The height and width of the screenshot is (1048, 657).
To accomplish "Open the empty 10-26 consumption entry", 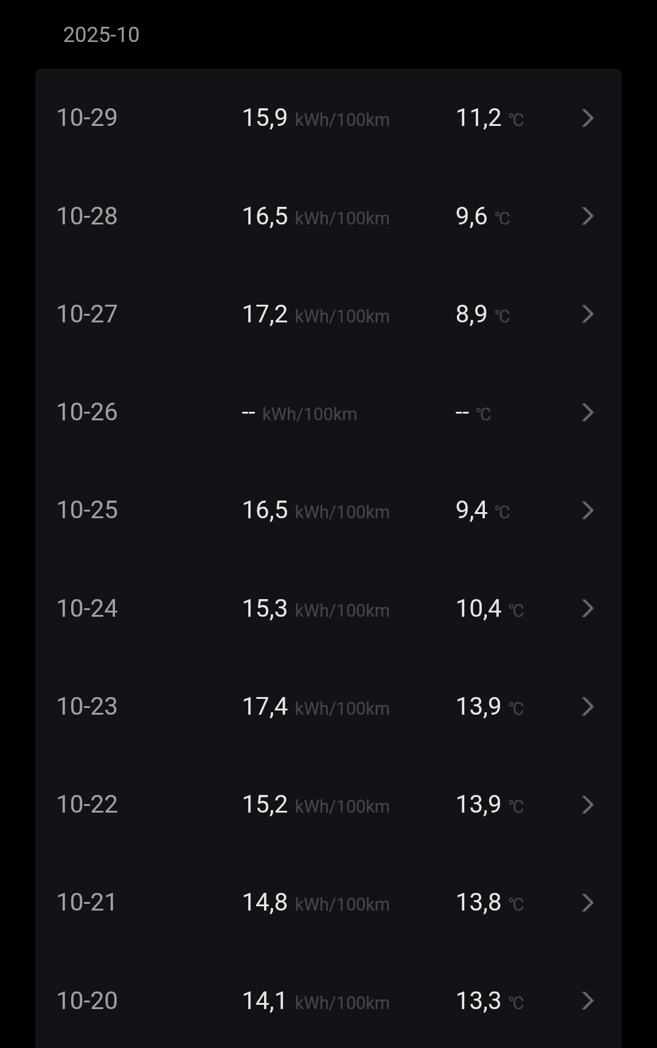I will [x=299, y=413].
